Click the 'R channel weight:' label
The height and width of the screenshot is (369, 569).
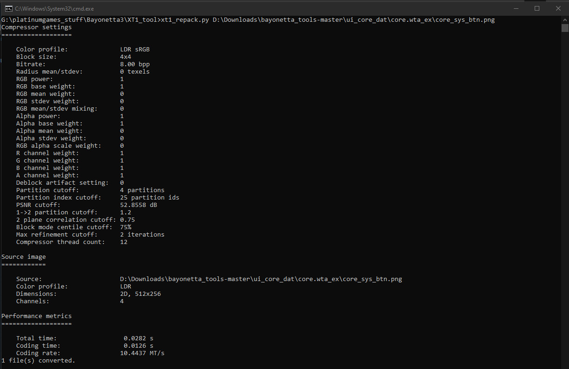[x=48, y=153]
